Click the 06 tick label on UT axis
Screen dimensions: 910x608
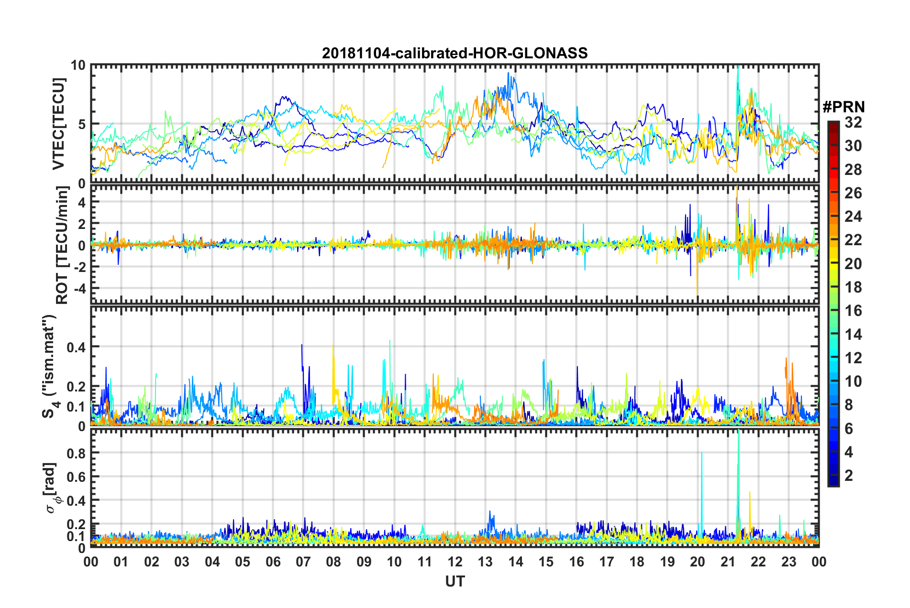tap(273, 562)
